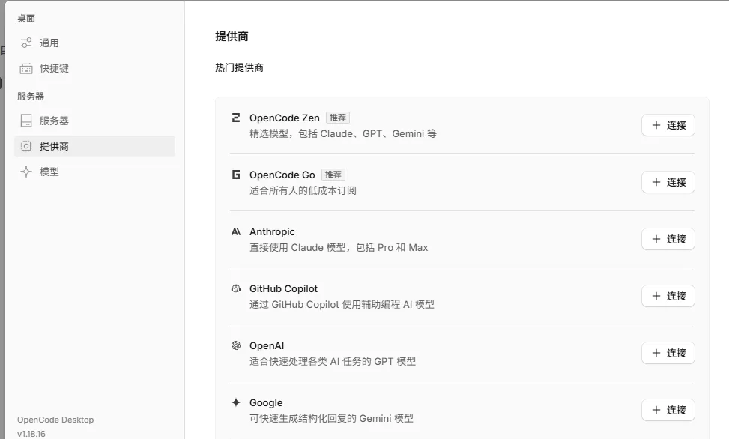Image resolution: width=729 pixels, height=439 pixels.
Task: Click the Google provider name
Action: (x=266, y=403)
